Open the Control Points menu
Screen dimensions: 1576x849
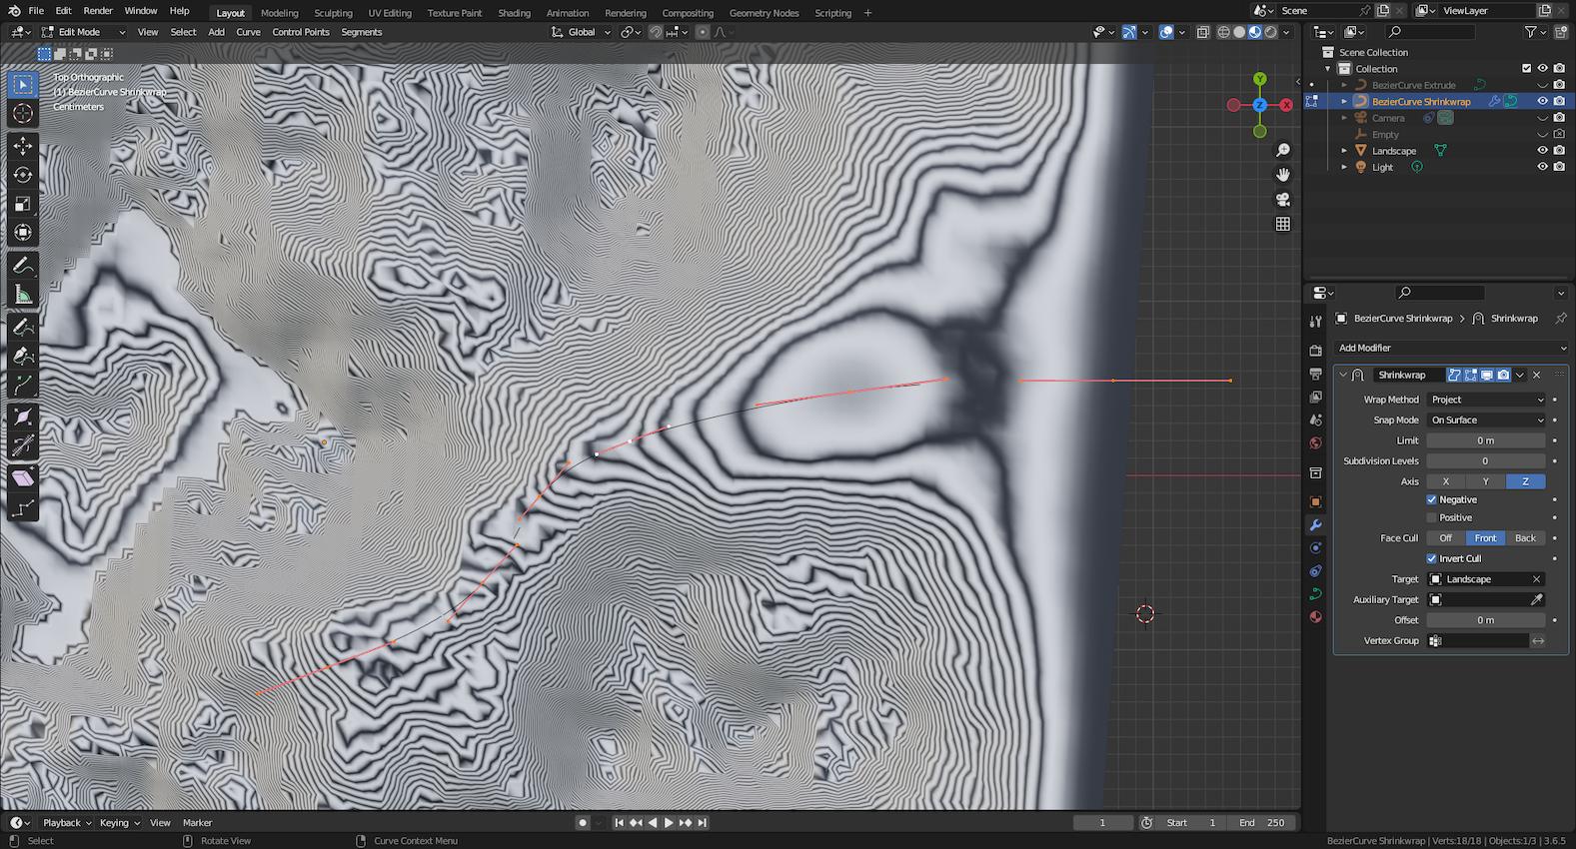(x=301, y=32)
